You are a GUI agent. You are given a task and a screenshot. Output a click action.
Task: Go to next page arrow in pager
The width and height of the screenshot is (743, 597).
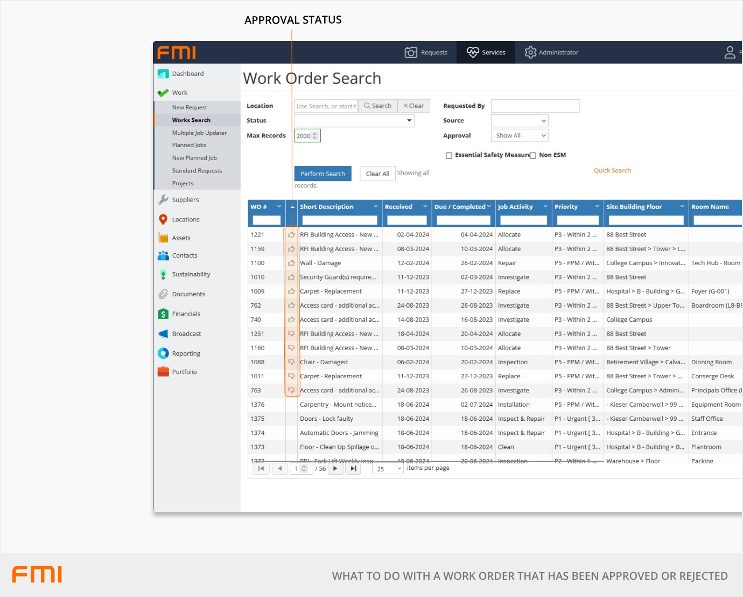point(335,469)
